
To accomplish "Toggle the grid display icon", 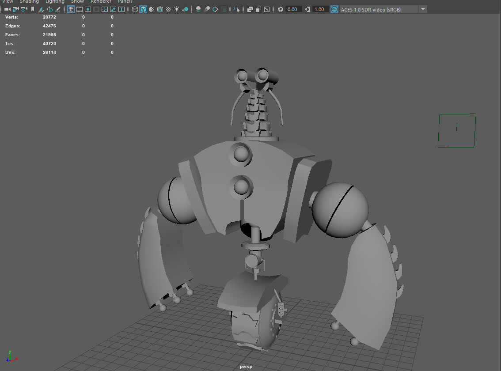I will [71, 9].
